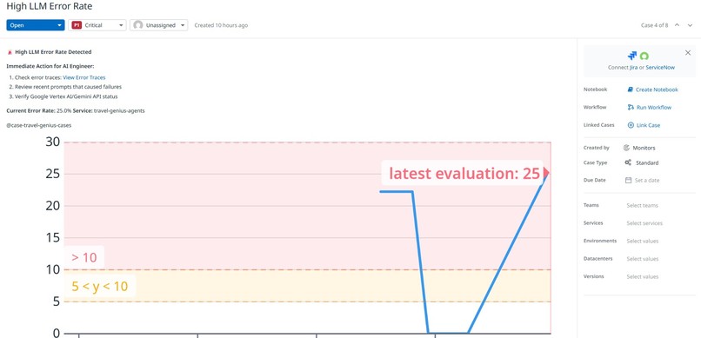
Task: Click Run Workflow link
Action: pyautogui.click(x=654, y=108)
